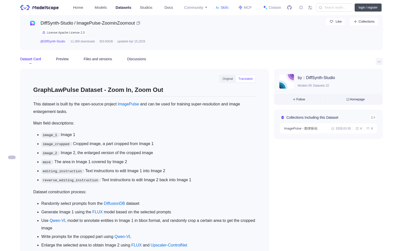Click the Skills sparkle icon
403x251 pixels.
(x=217, y=8)
